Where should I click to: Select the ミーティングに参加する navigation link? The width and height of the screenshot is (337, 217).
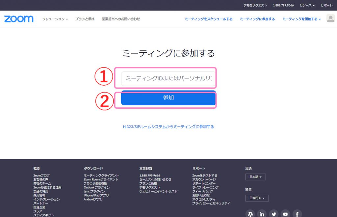click(x=257, y=19)
